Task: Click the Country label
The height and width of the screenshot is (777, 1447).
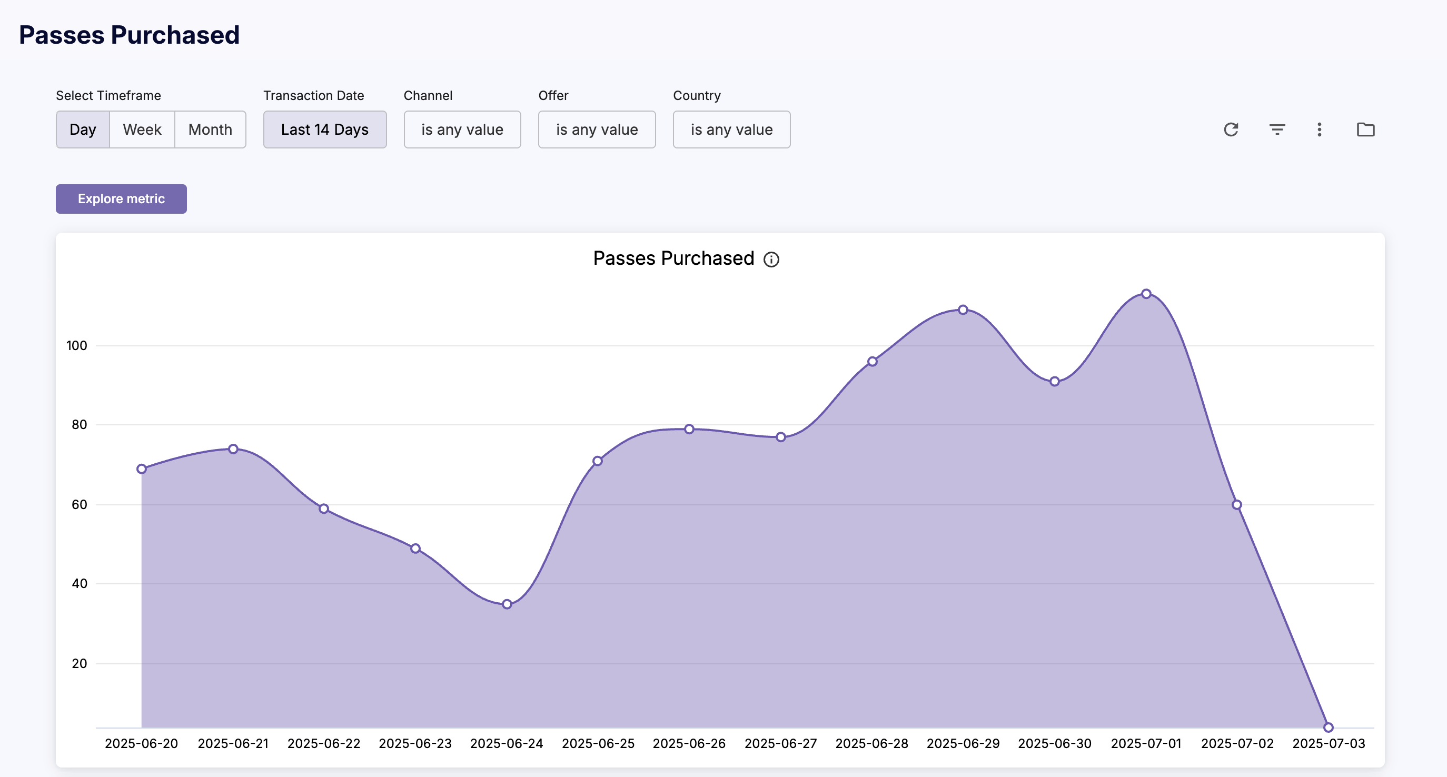Action: tap(697, 95)
